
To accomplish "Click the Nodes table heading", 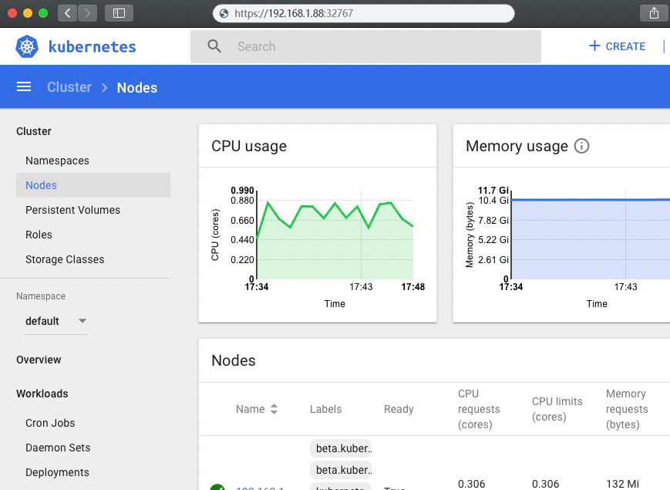I will pyautogui.click(x=234, y=360).
